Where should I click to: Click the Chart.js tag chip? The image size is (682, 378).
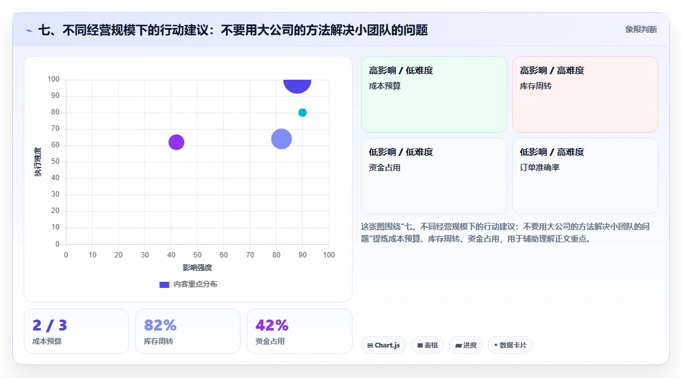pos(384,345)
